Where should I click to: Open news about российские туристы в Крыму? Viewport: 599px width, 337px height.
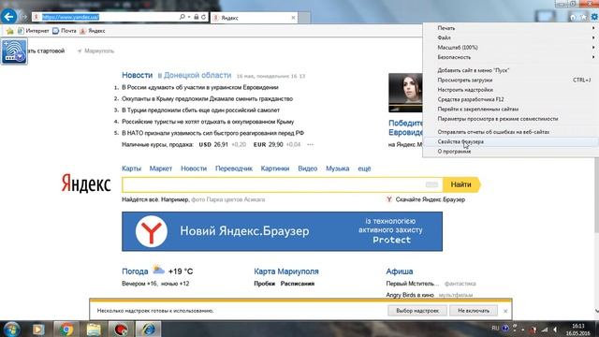click(208, 122)
